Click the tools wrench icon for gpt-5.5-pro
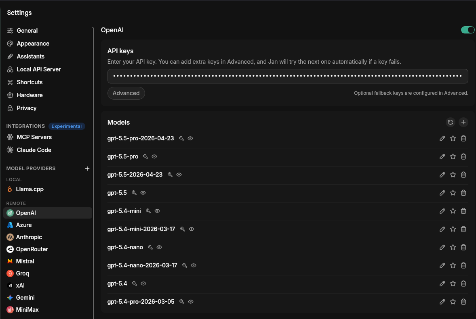The width and height of the screenshot is (476, 319). click(145, 156)
